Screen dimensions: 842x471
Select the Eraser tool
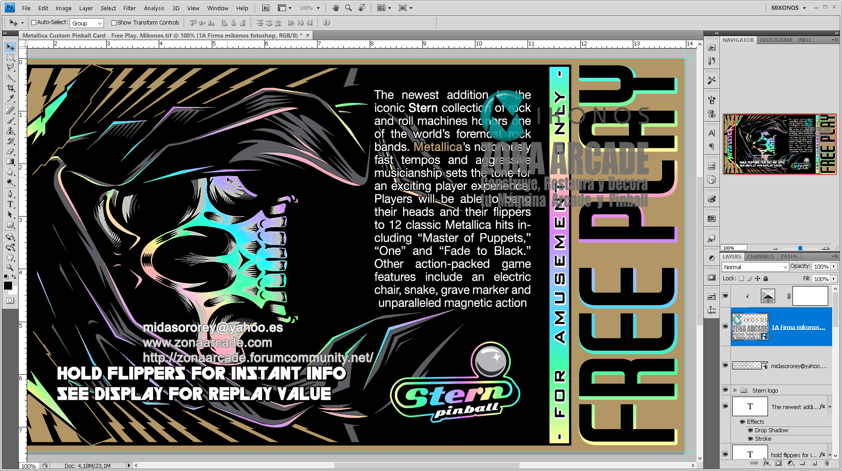(x=10, y=152)
